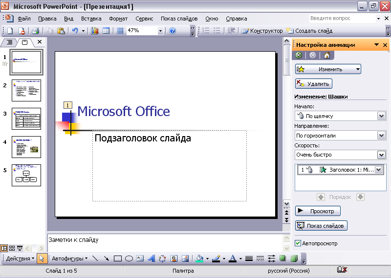The height and width of the screenshot is (278, 391).
Task: Expand the Автофигуры menu
Action: 70,258
